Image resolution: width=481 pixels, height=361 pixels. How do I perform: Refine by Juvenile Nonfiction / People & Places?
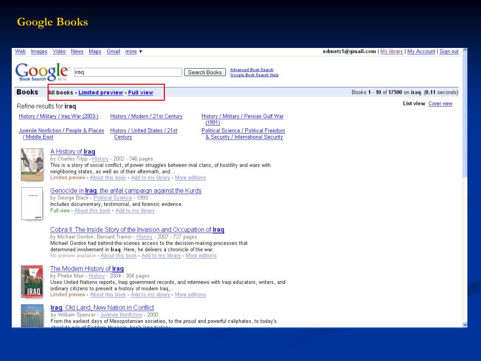tap(62, 134)
